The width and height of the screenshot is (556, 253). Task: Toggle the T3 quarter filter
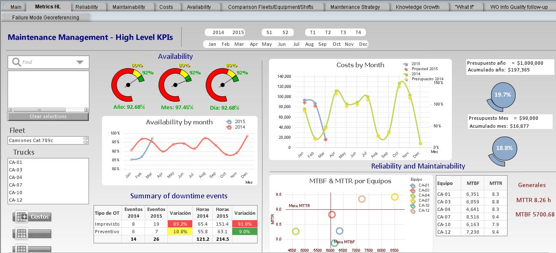343,32
